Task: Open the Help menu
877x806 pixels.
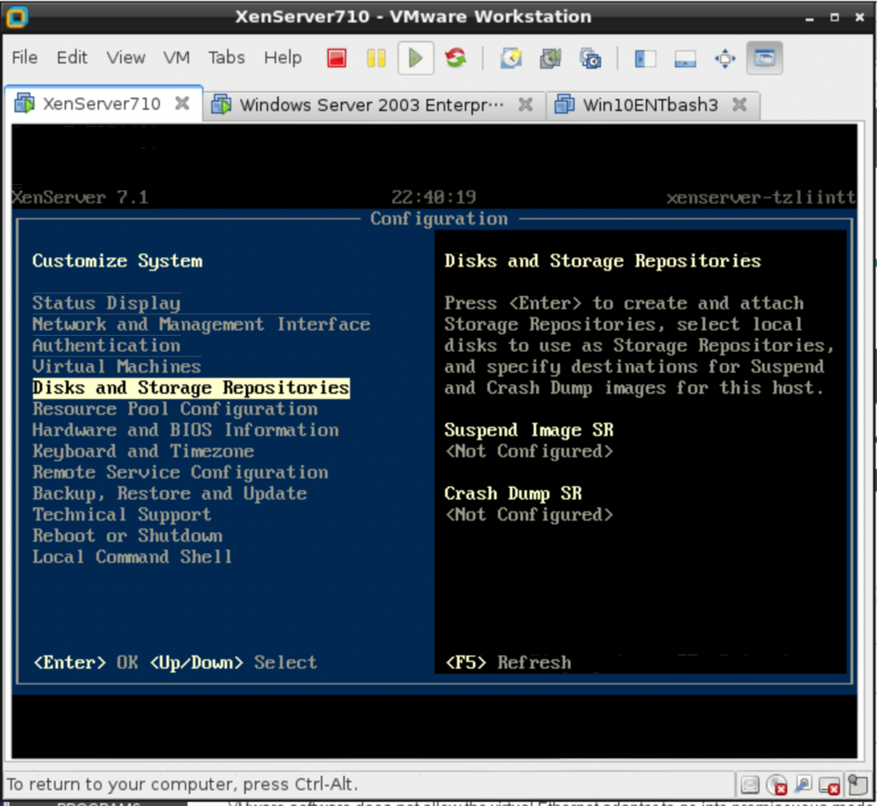Action: [x=283, y=57]
